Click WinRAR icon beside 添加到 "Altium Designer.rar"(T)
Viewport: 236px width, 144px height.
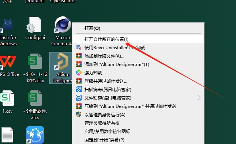tap(79, 64)
